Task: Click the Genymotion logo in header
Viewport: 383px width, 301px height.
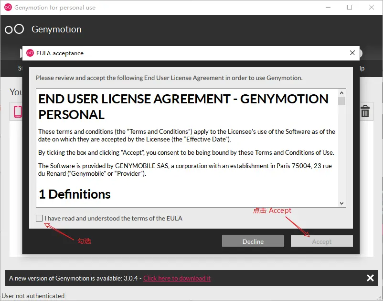Action: pyautogui.click(x=14, y=29)
